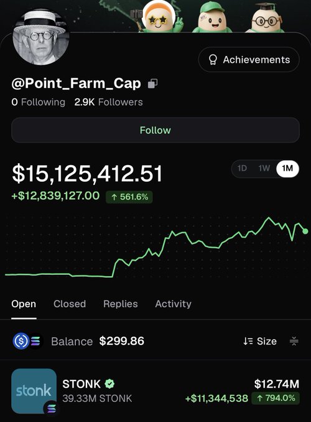311x422 pixels.
Task: Click the Solana balance icon
Action: 36,341
